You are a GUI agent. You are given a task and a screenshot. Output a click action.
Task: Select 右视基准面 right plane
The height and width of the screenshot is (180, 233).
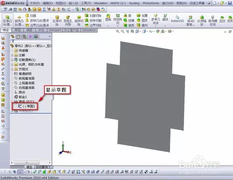24,87
